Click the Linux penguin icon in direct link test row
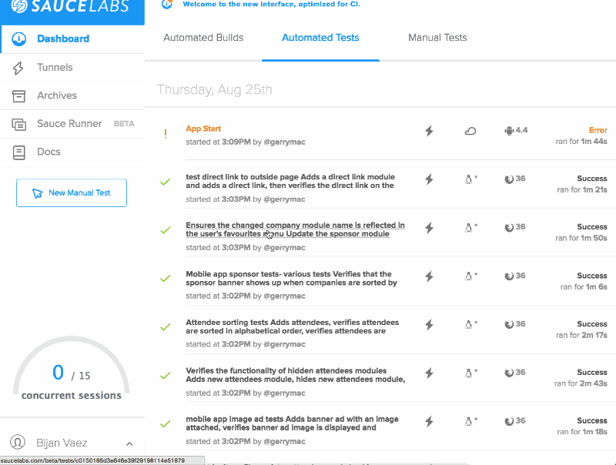Screen dimensions: 616x465 468,179
